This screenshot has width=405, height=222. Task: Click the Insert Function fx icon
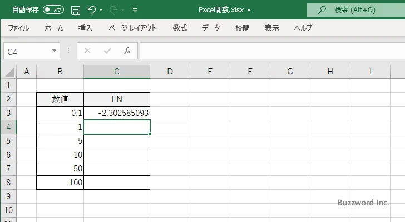[127, 51]
